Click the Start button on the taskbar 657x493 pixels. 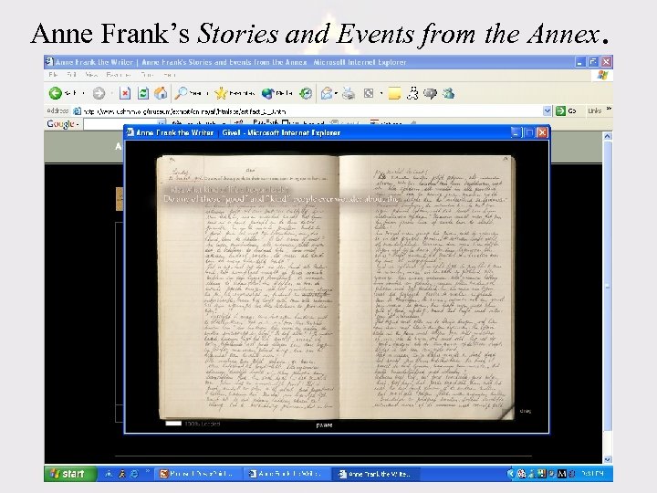70,474
